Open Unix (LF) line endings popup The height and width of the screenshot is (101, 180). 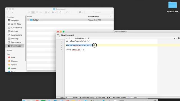pos(103,98)
